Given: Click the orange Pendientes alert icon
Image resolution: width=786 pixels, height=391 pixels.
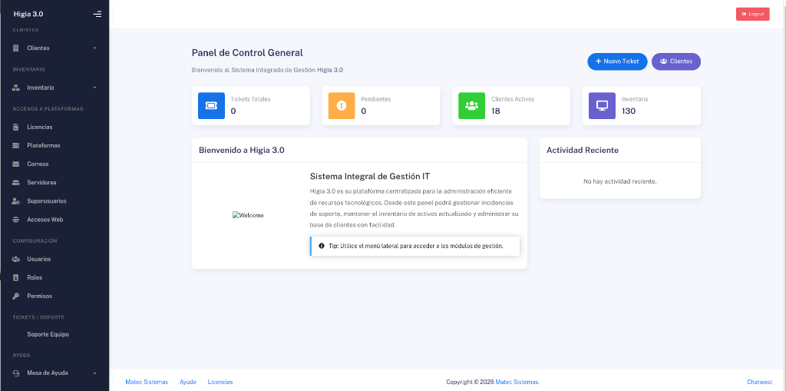Looking at the screenshot, I should pyautogui.click(x=342, y=105).
